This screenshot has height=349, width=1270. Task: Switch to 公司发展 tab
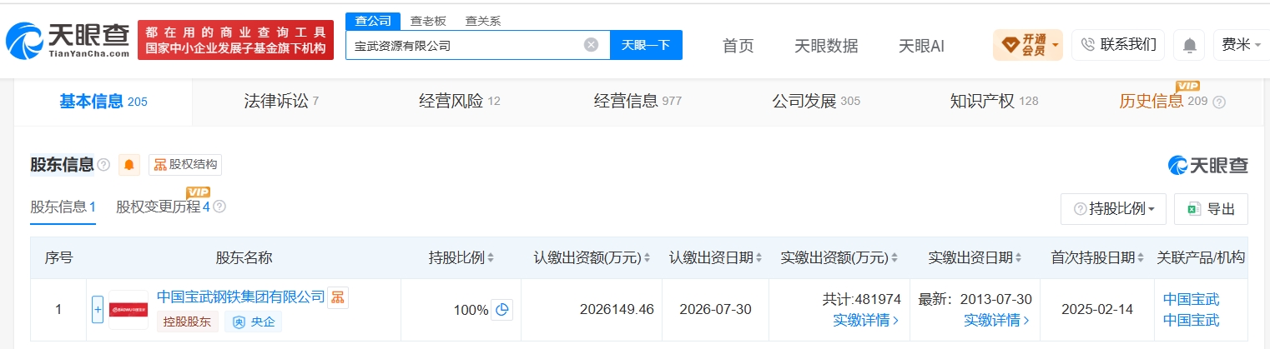(816, 102)
